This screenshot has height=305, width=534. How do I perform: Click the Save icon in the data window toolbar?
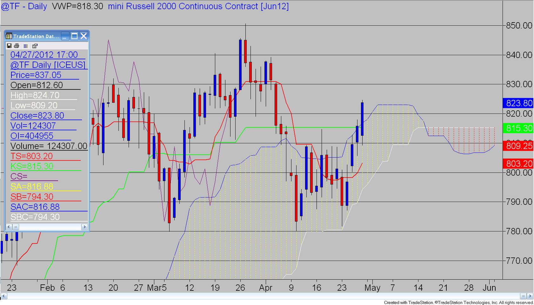click(x=9, y=46)
